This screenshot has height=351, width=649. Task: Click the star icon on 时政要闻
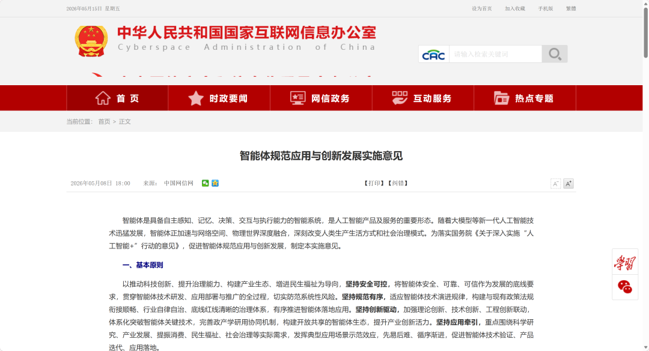point(196,98)
